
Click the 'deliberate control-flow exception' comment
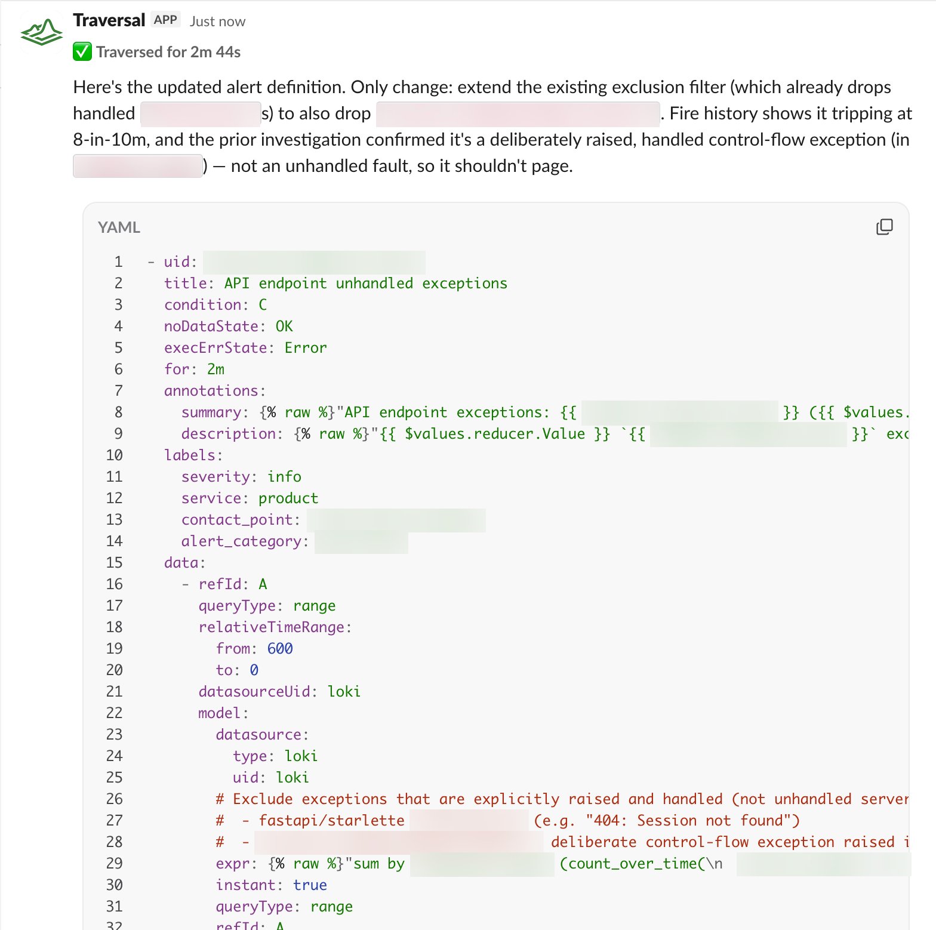729,842
